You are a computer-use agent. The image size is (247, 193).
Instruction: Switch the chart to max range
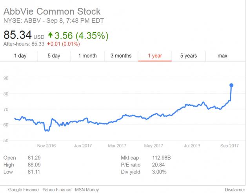coord(222,56)
